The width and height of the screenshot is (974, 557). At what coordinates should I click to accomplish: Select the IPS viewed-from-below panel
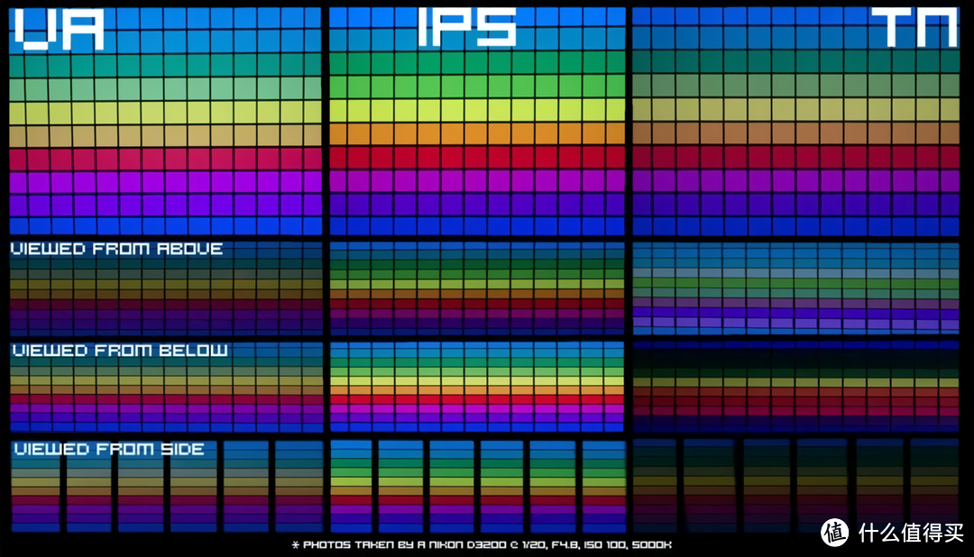point(477,387)
